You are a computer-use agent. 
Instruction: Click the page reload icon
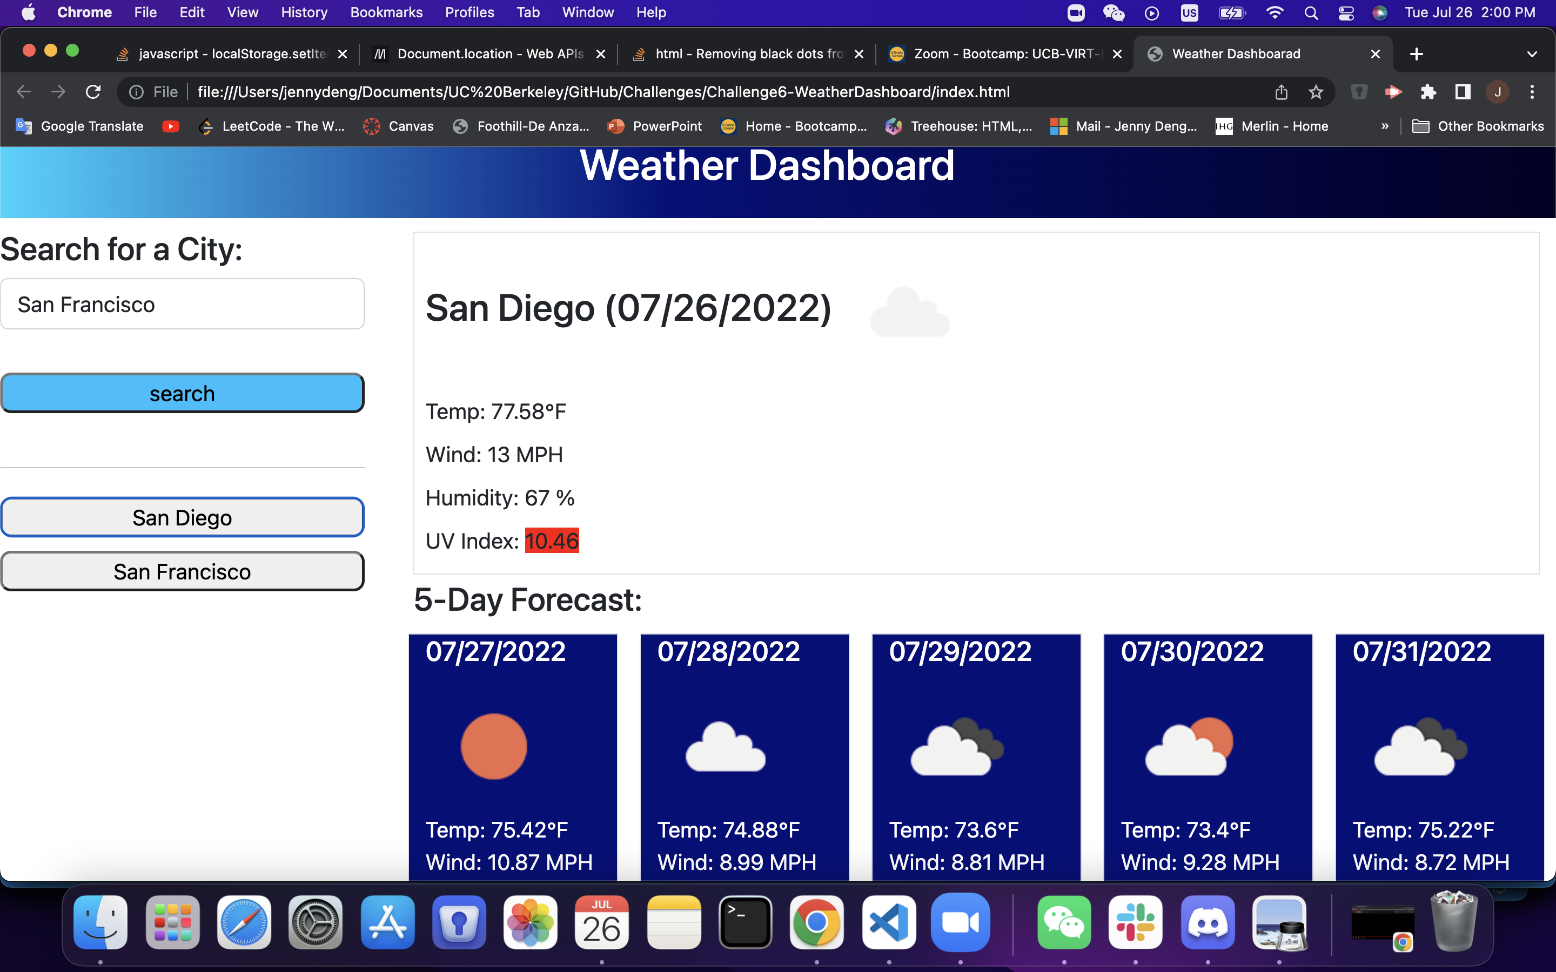coord(93,91)
